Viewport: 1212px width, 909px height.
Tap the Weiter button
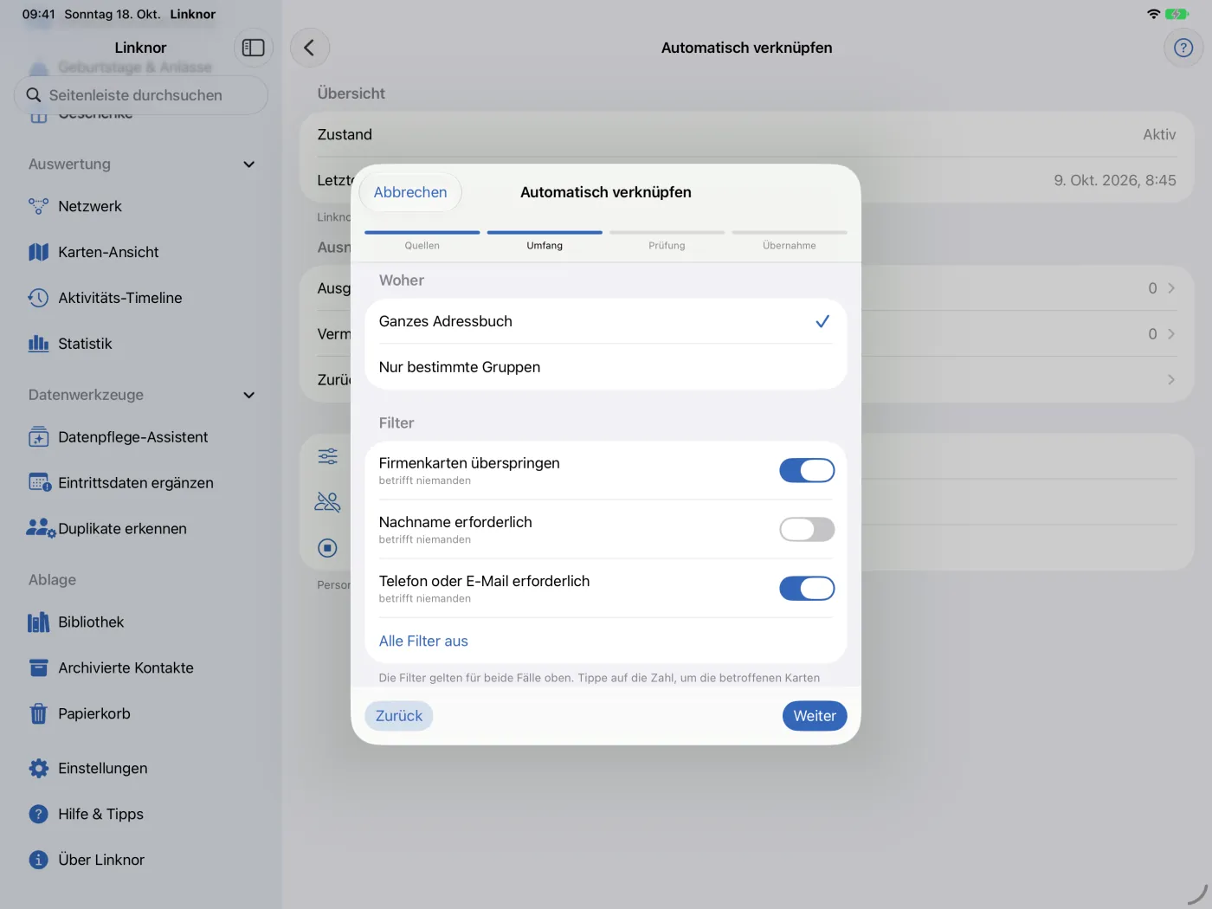pos(815,716)
